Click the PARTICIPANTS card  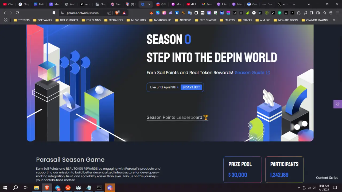(285, 170)
